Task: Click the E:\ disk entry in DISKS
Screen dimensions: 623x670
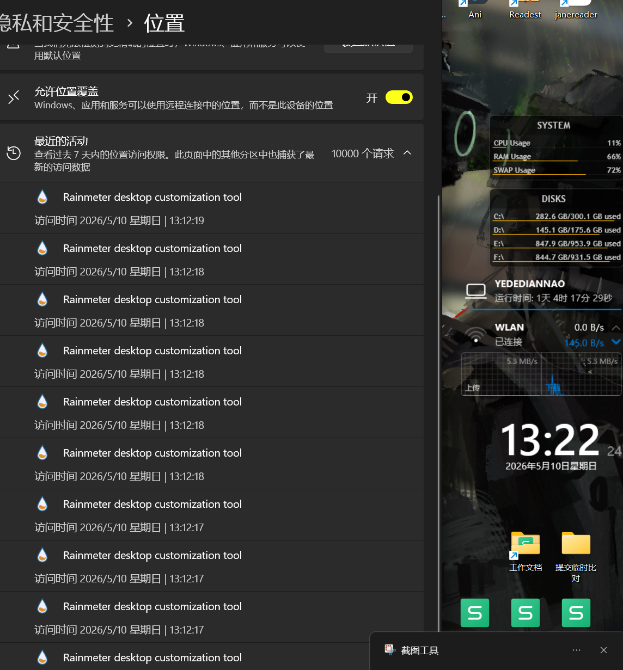Action: click(557, 244)
